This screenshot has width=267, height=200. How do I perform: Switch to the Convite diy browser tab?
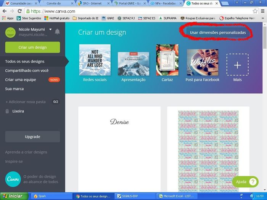click(56, 3)
